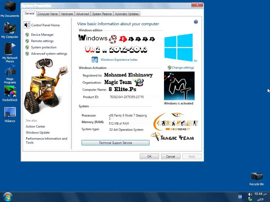Open the My Computer desktop icon
The image size is (270, 202).
tap(10, 31)
